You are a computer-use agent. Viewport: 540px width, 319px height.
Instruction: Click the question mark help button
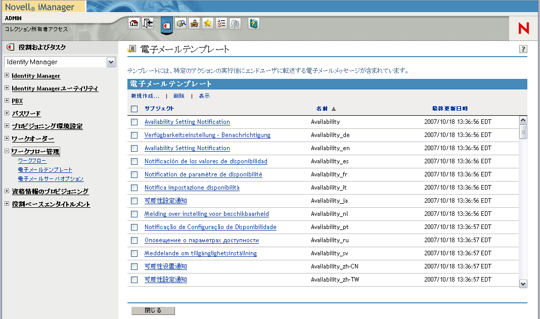[523, 49]
